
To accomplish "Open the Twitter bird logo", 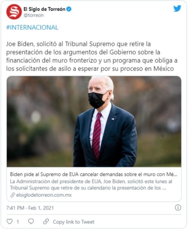I will coord(177,8).
